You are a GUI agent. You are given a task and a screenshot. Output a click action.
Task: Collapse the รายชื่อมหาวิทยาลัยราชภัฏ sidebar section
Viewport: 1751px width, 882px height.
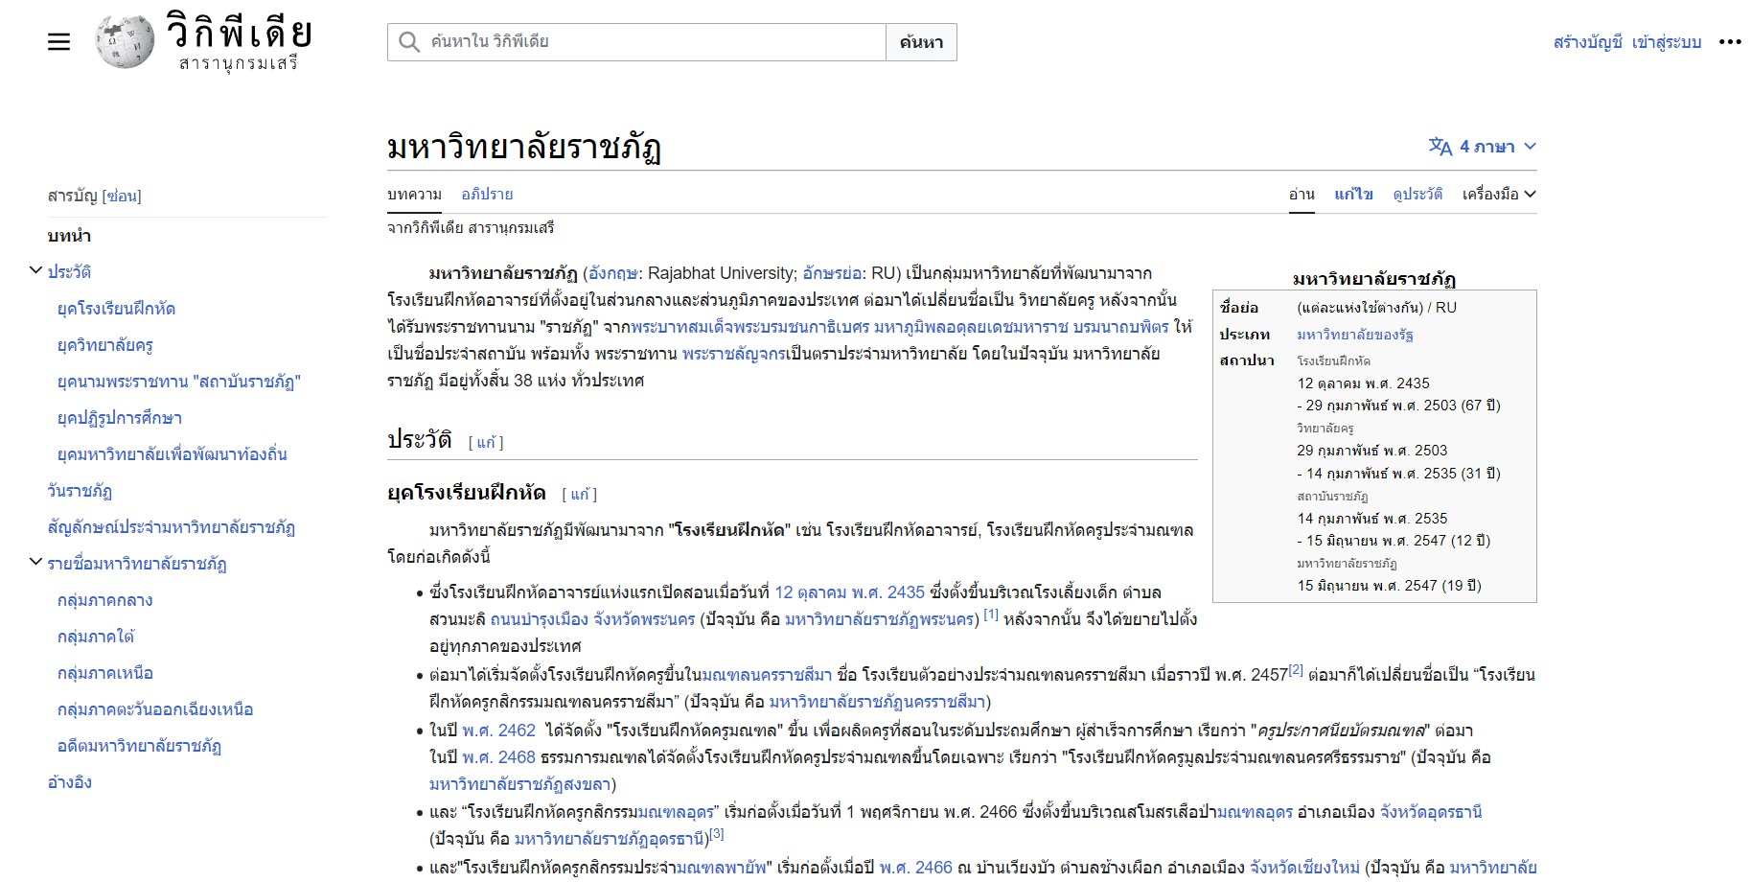pos(35,563)
